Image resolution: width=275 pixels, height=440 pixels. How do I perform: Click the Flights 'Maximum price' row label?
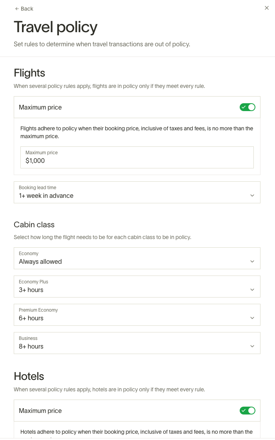(x=40, y=107)
